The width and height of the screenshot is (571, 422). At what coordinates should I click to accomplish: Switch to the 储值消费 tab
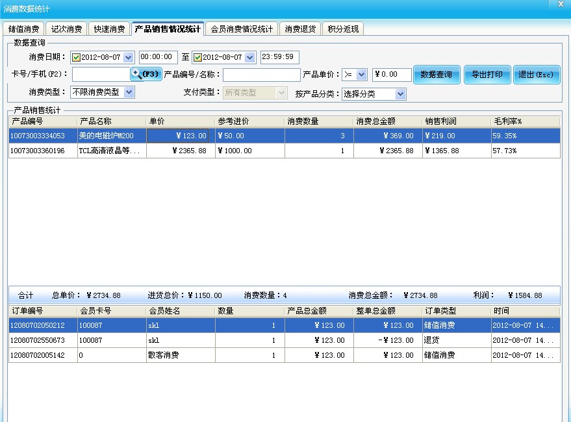24,29
